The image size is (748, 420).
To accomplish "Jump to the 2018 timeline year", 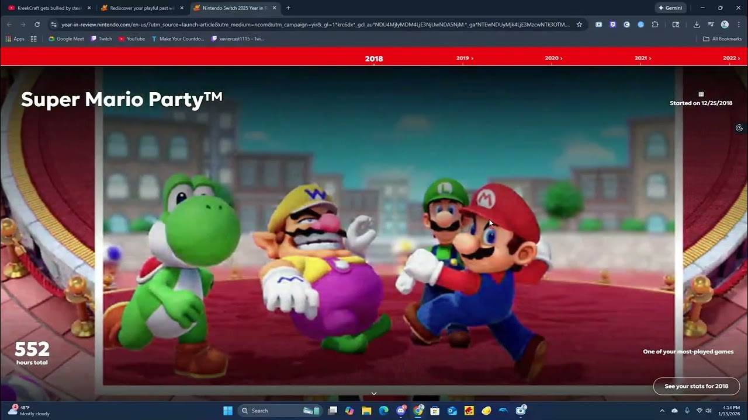I will [x=374, y=58].
